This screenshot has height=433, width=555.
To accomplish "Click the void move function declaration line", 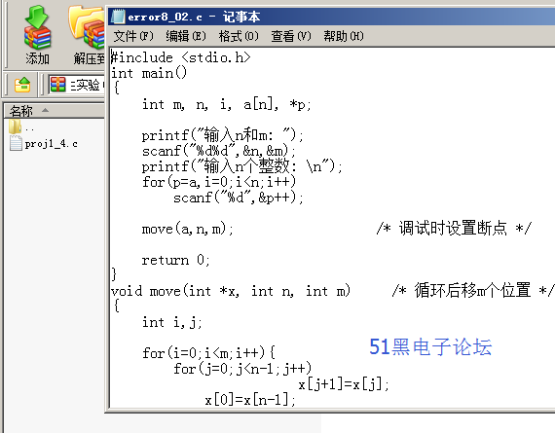I will [x=231, y=291].
